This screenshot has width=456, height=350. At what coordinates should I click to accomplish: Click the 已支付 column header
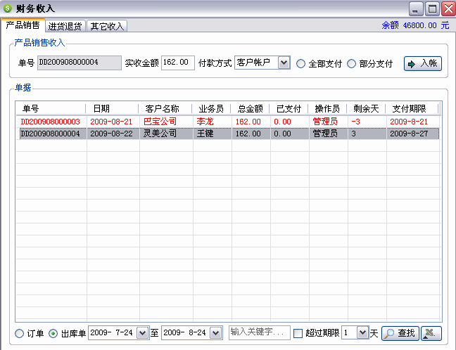tap(289, 109)
